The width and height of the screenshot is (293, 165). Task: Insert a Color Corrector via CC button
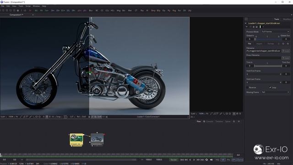coord(102,11)
